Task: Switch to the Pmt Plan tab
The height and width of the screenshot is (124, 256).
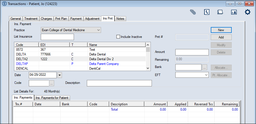Action: 61,19
